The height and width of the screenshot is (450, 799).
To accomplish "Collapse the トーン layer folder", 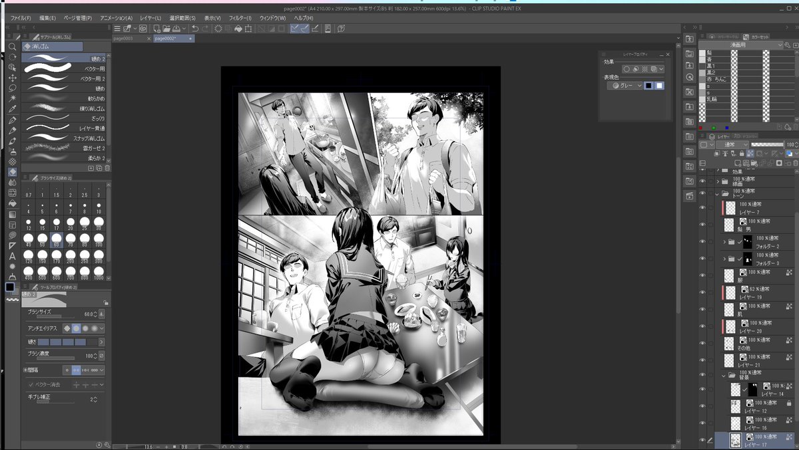I will pos(718,194).
